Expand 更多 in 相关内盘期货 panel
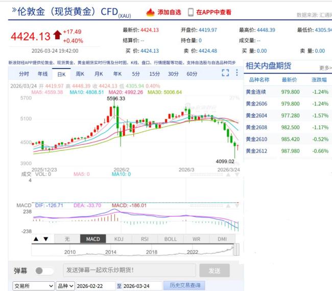 click(x=325, y=68)
